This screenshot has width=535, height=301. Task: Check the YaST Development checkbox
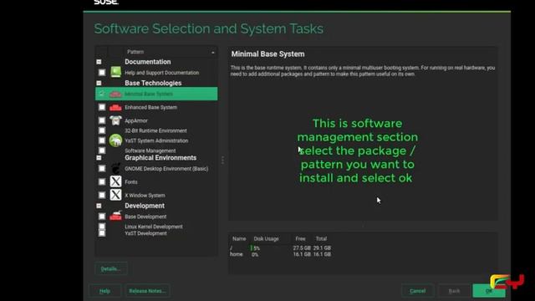[102, 233]
